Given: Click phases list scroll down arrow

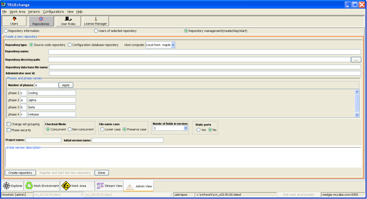Looking at the screenshot, I should coord(357,115).
